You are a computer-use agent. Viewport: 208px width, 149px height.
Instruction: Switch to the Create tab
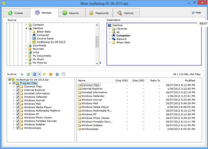pos(17,13)
